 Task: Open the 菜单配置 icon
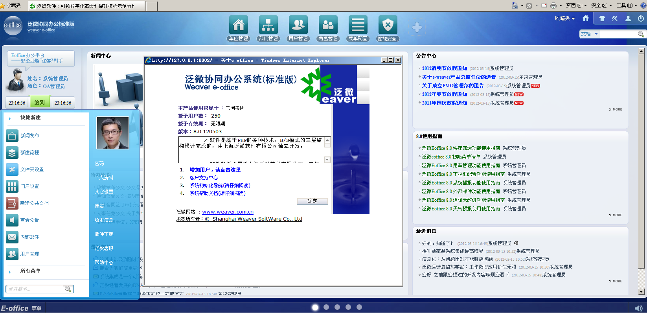(x=358, y=25)
